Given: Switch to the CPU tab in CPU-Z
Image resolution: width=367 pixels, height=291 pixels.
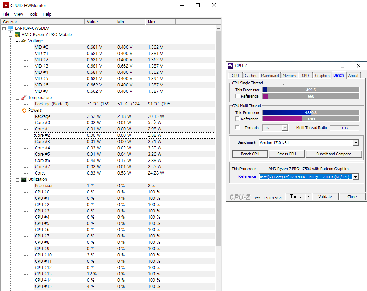Looking at the screenshot, I should tap(235, 76).
